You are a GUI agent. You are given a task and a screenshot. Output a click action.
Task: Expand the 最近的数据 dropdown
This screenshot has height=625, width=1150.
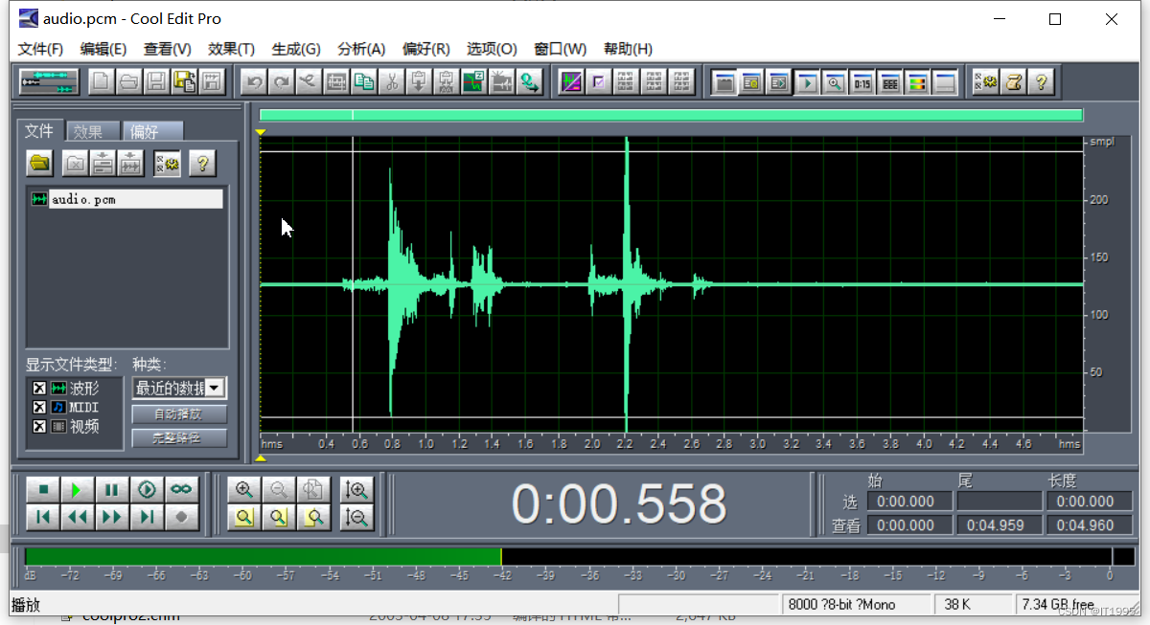[216, 388]
